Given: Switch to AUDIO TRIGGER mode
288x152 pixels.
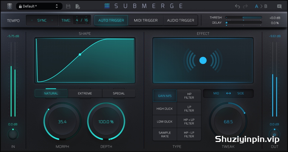Looking at the screenshot, I should pyautogui.click(x=181, y=20).
